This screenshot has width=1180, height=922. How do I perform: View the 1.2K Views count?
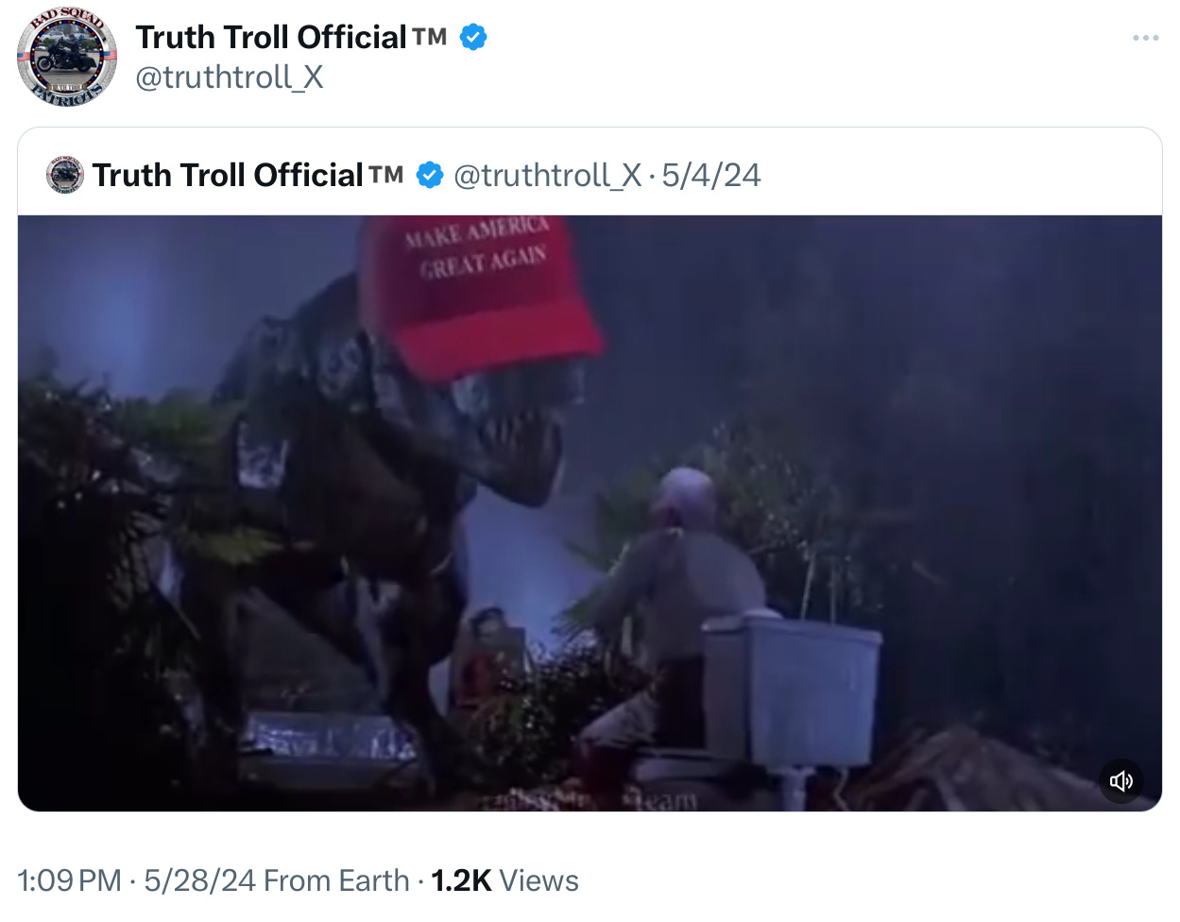tap(504, 880)
